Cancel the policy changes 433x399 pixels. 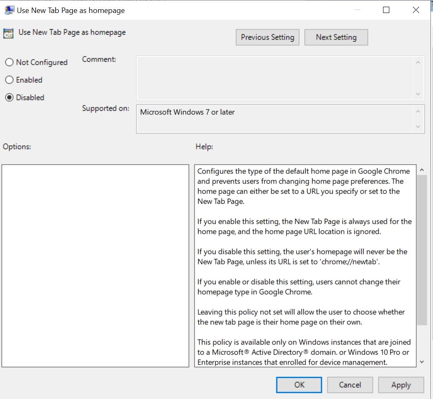pyautogui.click(x=350, y=385)
